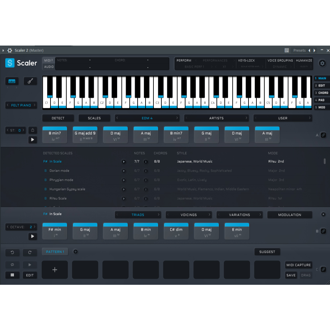The image size is (330, 330).
Task: Add a new pattern with plus icon
Action: pos(75,252)
